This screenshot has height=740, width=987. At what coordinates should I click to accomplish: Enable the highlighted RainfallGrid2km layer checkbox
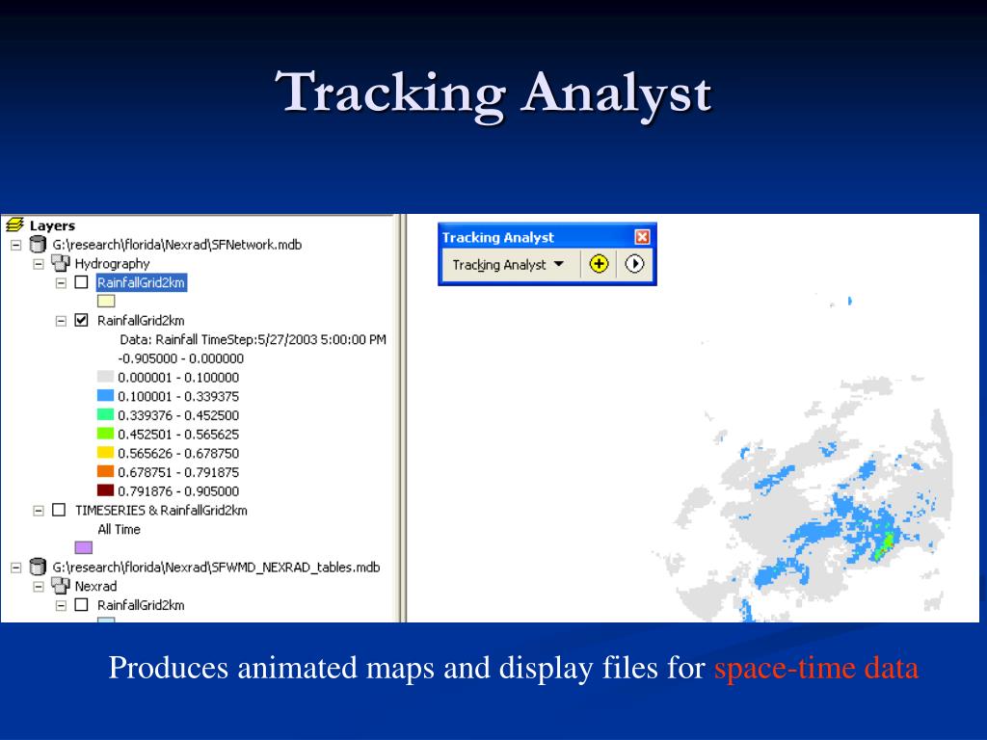(81, 282)
